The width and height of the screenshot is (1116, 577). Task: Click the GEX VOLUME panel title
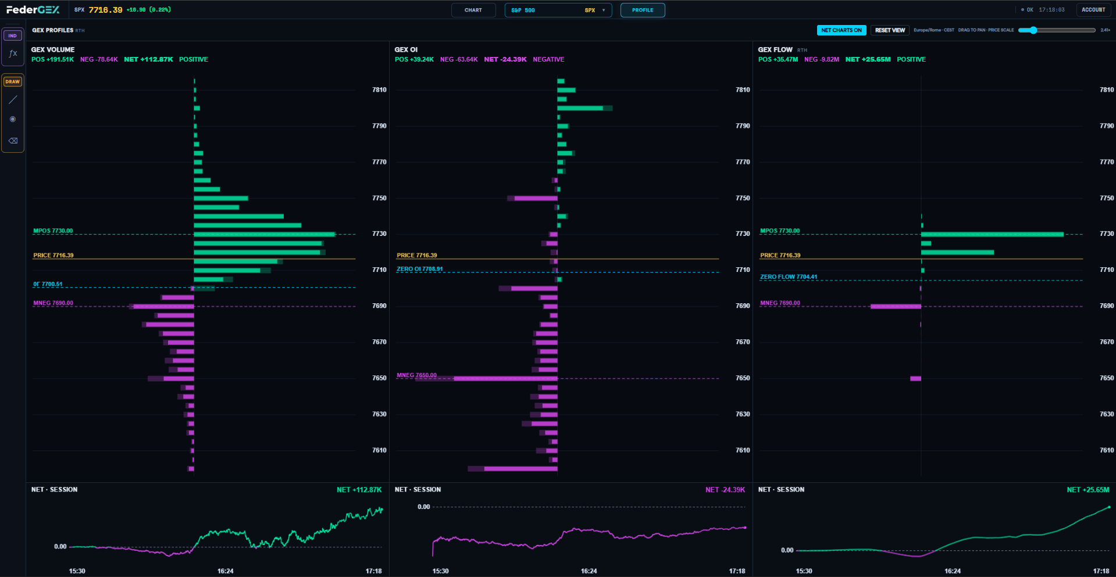[53, 50]
